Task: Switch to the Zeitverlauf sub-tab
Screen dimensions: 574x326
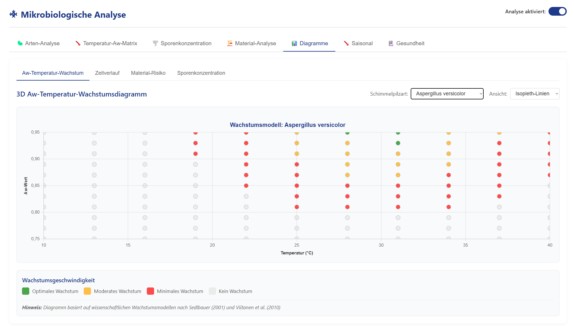Action: click(107, 73)
